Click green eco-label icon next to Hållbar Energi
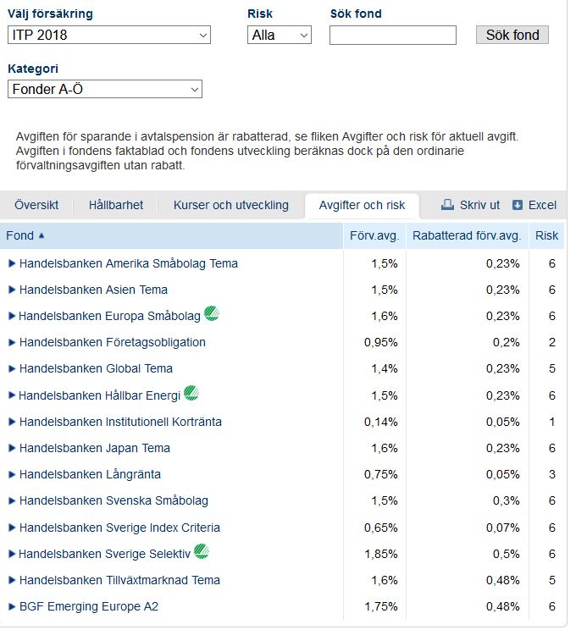 191,393
